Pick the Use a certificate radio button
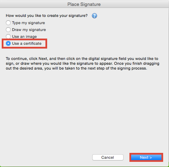Screen dimensions: 169x167 point(8,43)
